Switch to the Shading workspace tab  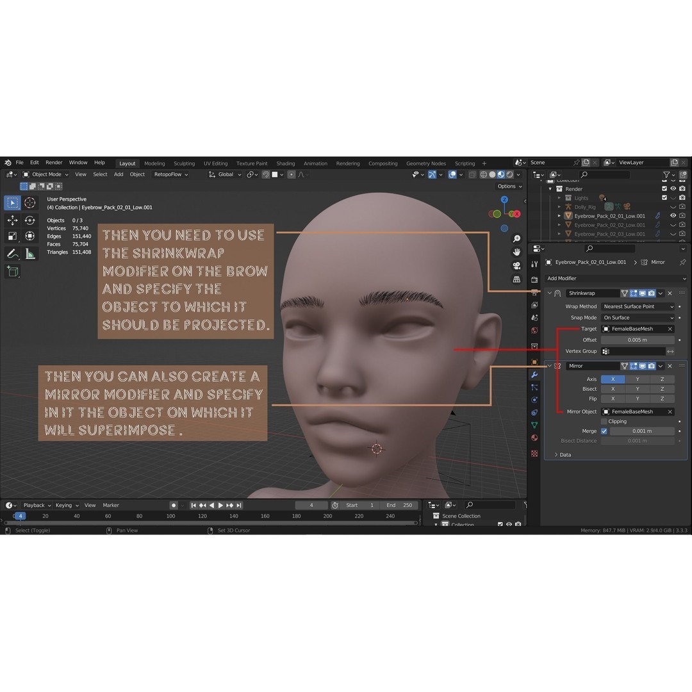286,163
